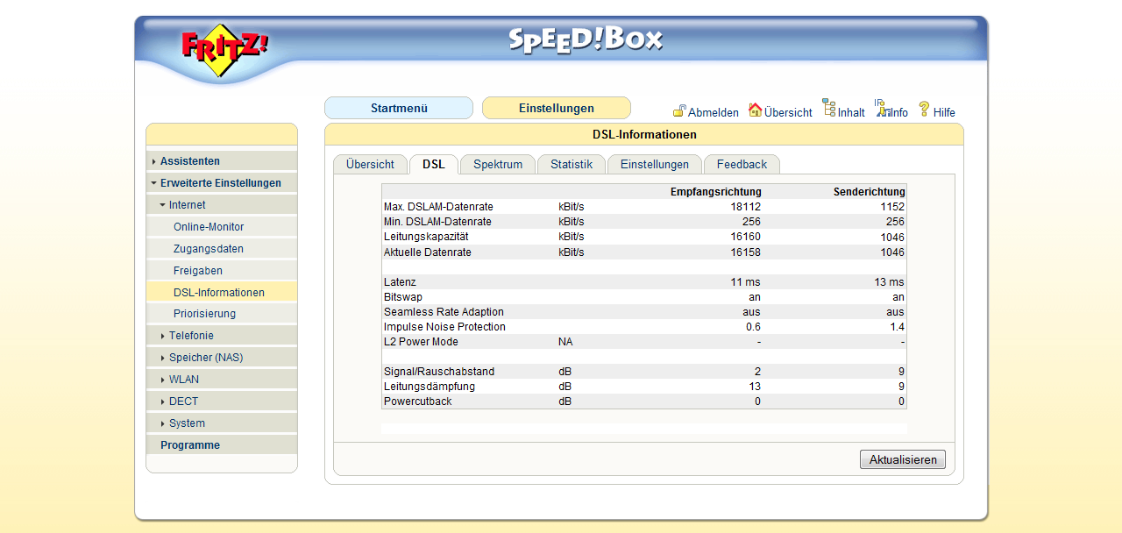The height and width of the screenshot is (533, 1122).
Task: Click the Abmelden padlock icon
Action: point(679,111)
